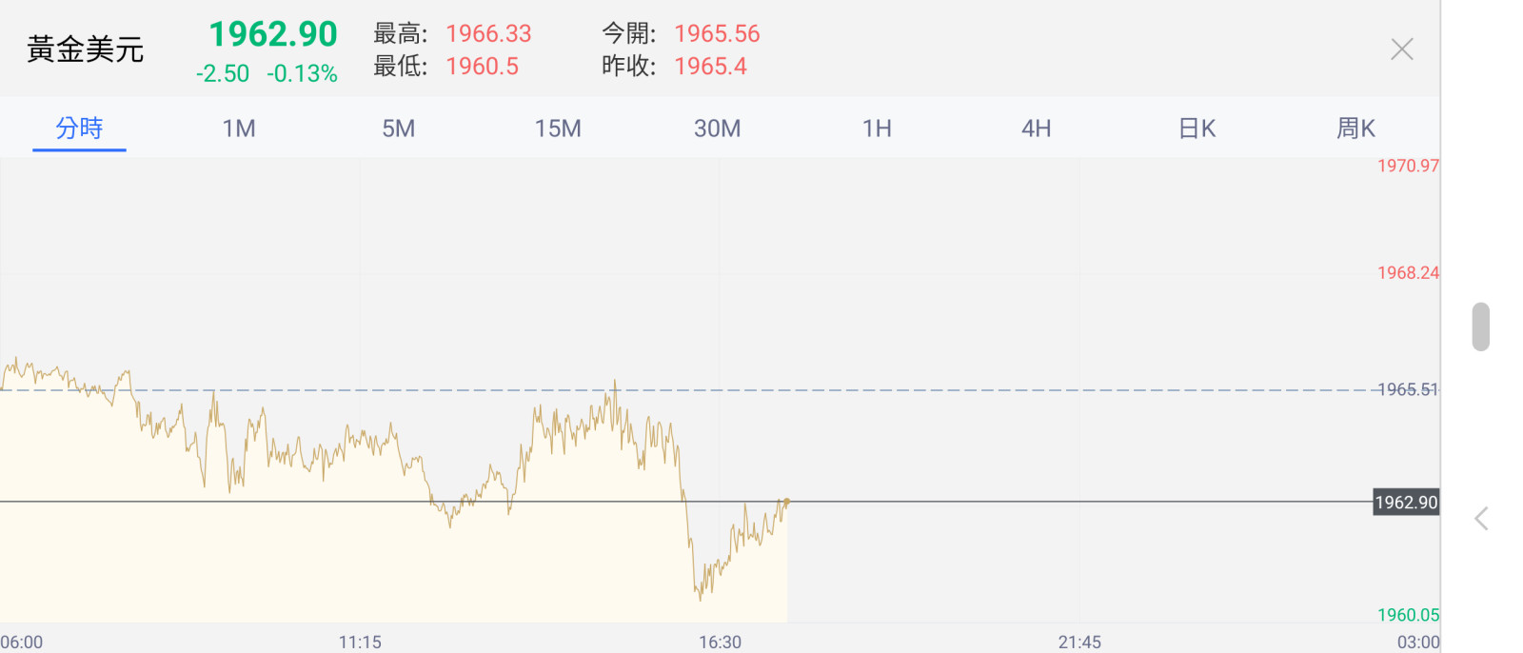The image size is (1523, 653).
Task: Open the 4H timeframe tab
Action: [x=1036, y=129]
